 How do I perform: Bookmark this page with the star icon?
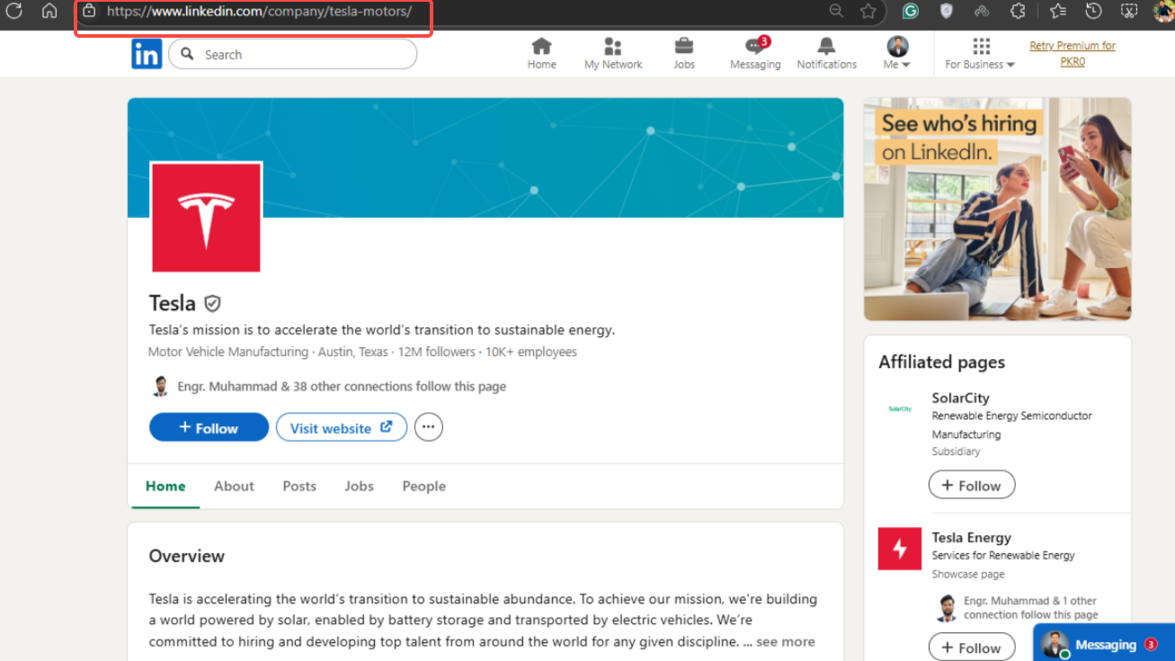[x=868, y=11]
